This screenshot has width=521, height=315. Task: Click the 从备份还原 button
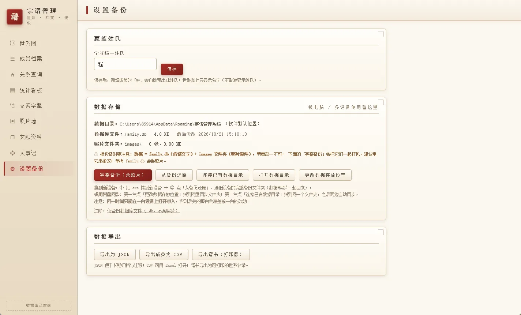click(x=174, y=175)
